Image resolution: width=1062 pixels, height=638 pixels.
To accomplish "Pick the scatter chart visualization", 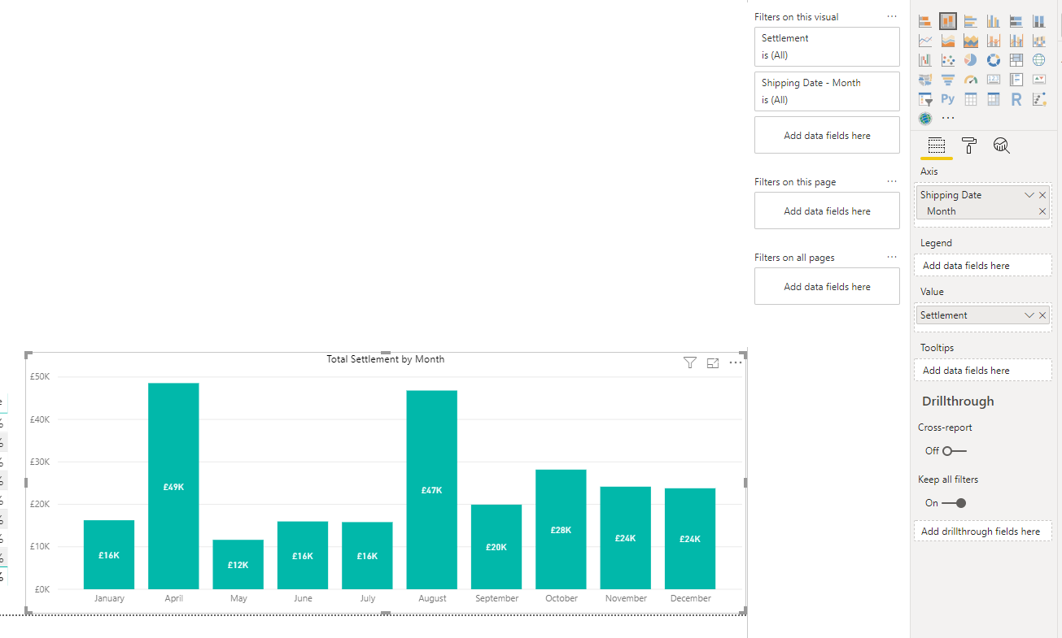I will 948,60.
